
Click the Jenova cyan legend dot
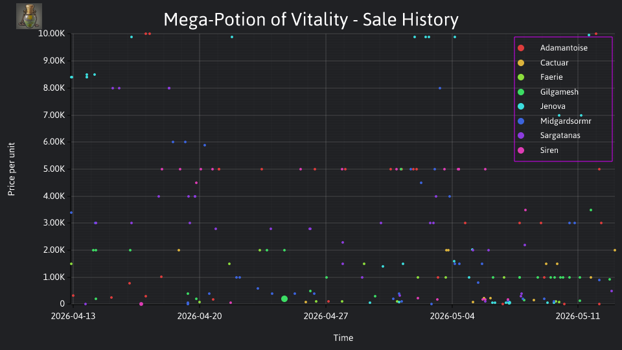[x=521, y=106]
